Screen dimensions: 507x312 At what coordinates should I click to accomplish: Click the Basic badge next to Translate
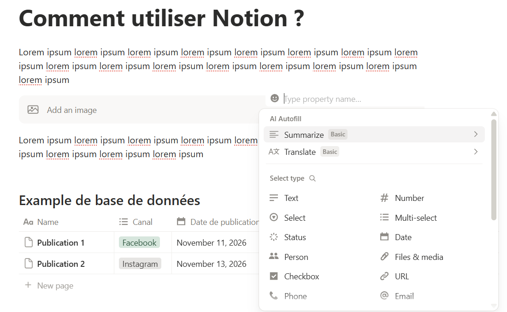click(330, 152)
